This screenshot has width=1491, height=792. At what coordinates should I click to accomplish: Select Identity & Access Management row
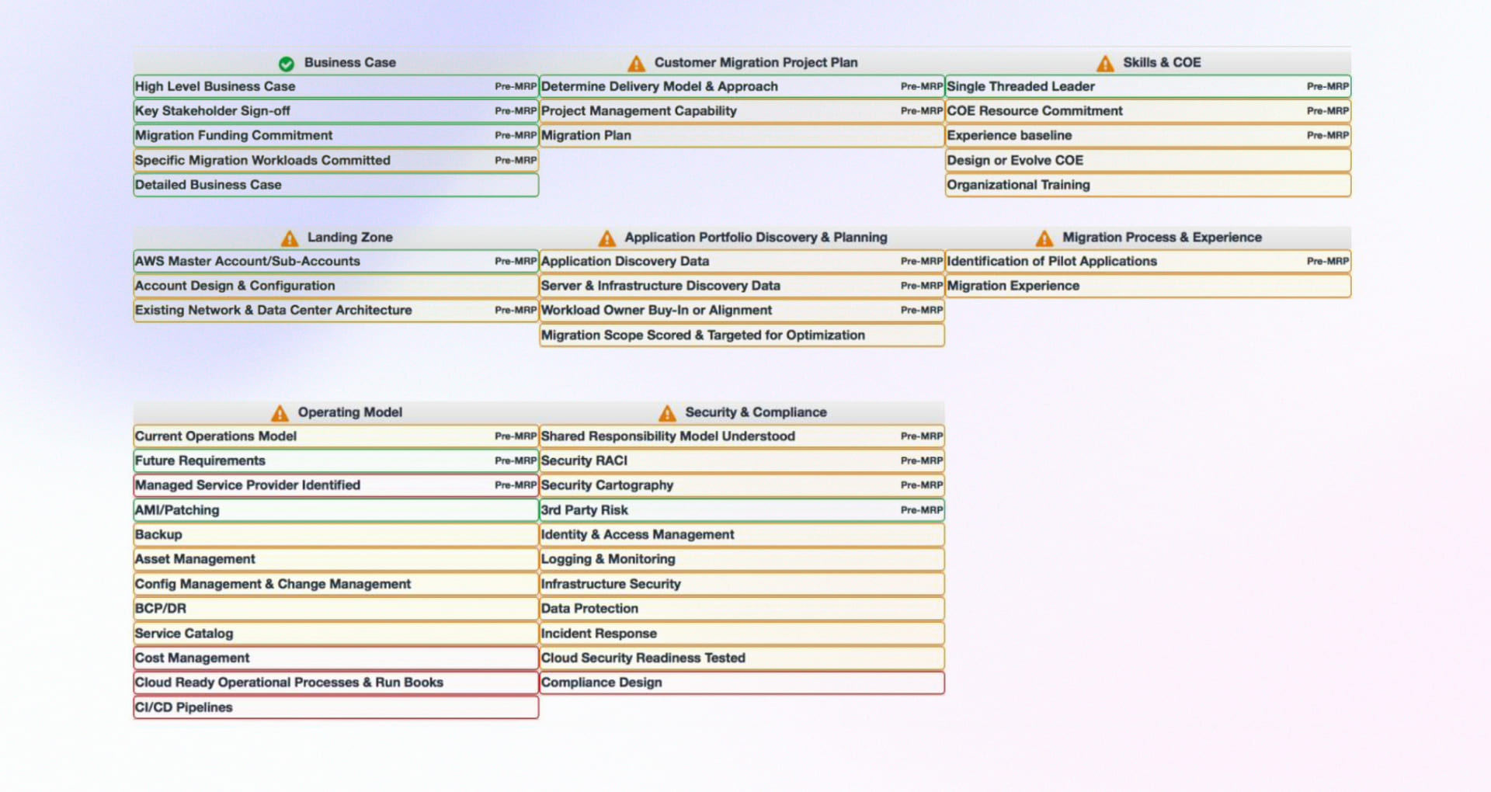coord(742,534)
